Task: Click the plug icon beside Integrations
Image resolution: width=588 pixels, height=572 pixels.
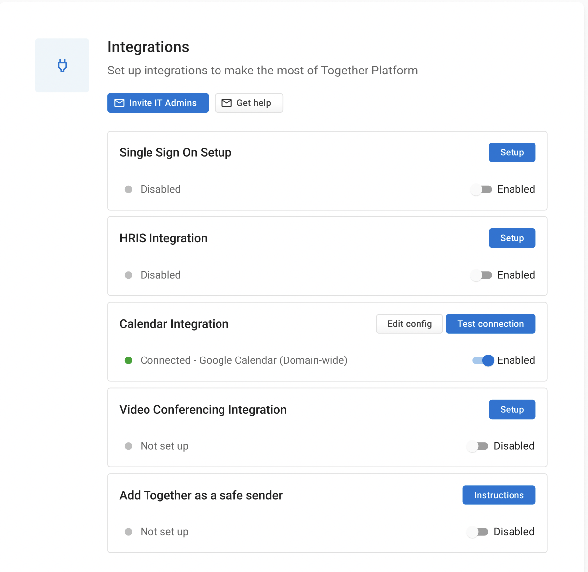Action: click(62, 65)
